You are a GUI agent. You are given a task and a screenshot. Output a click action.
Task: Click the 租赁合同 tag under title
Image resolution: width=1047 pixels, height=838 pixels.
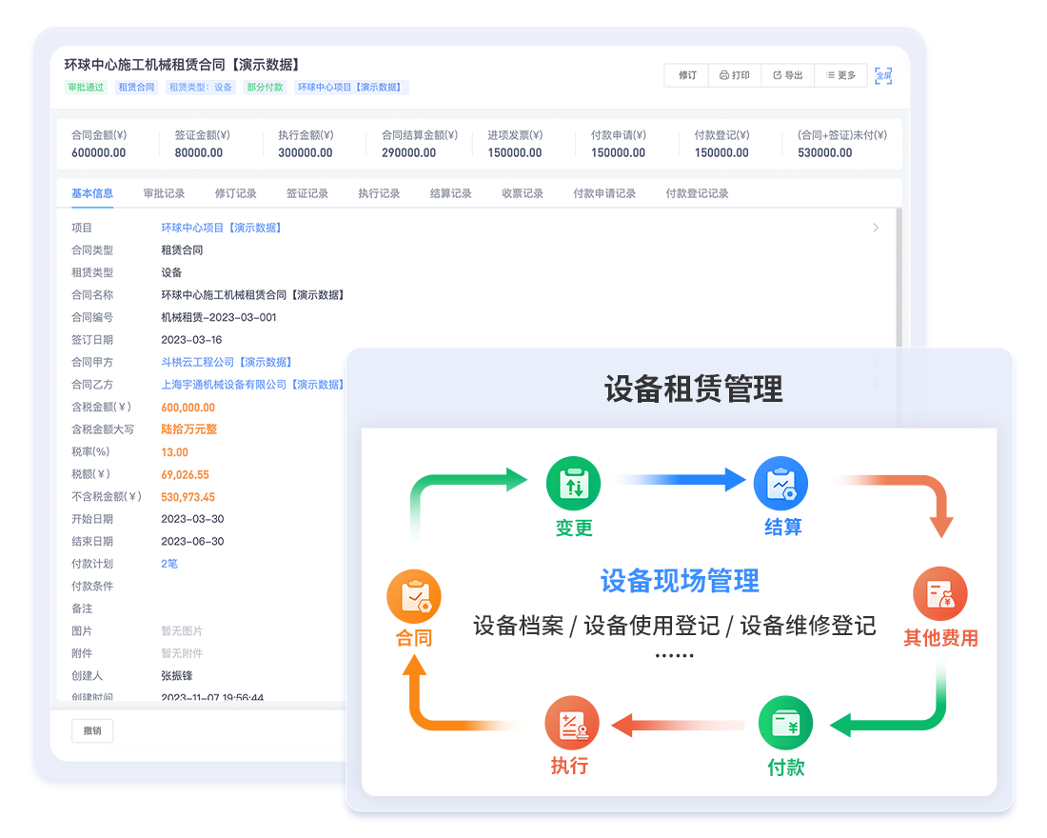point(136,88)
